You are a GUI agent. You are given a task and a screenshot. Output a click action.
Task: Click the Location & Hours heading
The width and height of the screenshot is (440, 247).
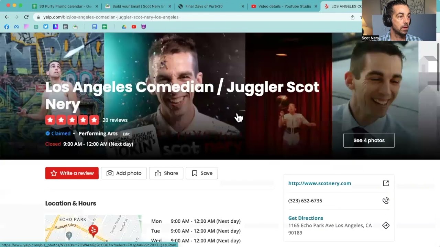(70, 203)
